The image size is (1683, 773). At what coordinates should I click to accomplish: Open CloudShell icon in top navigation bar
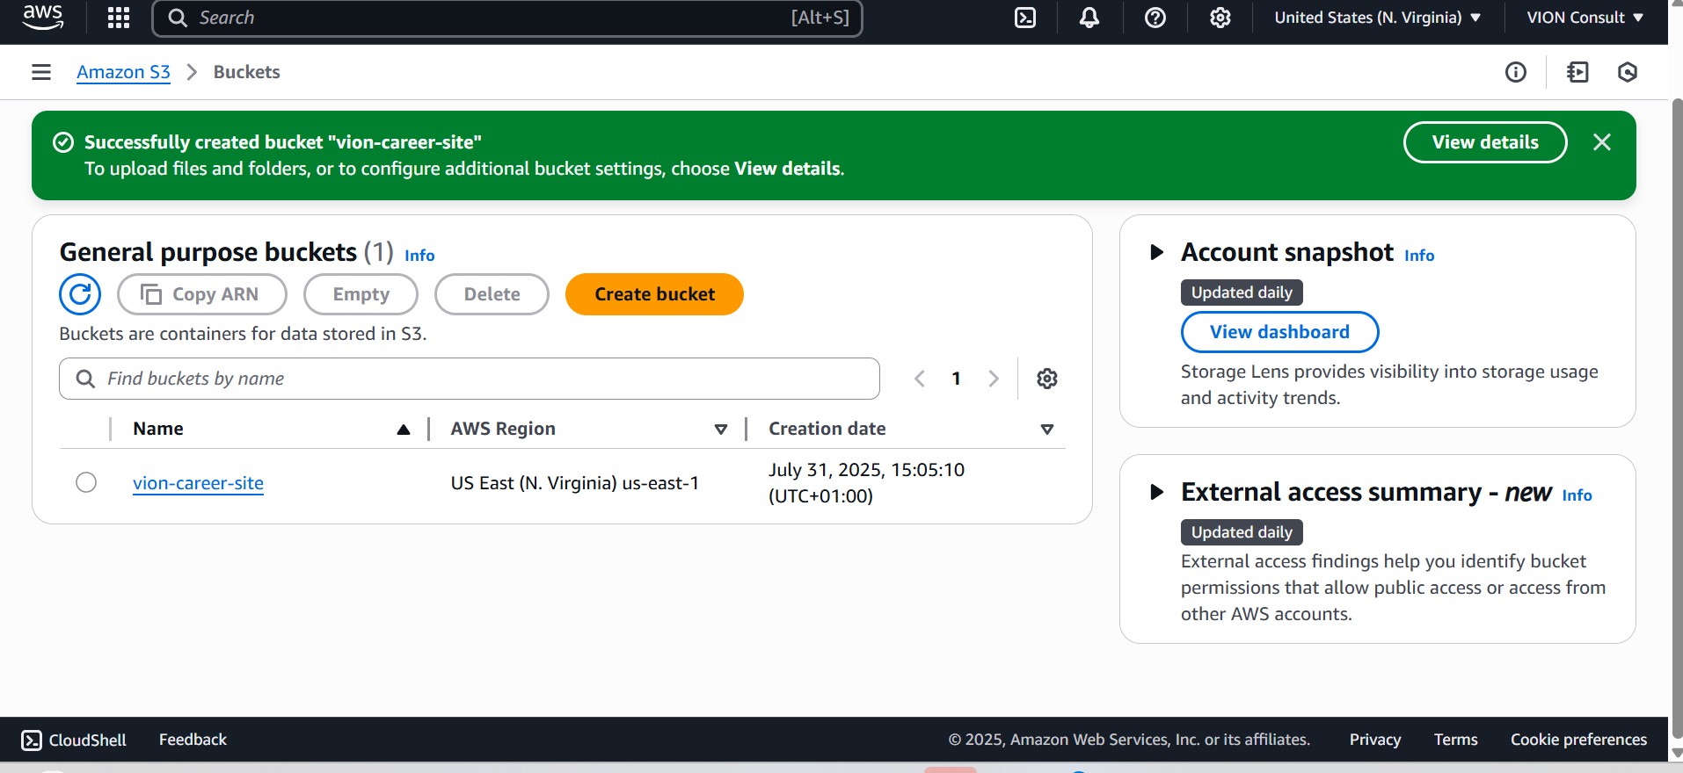[x=1025, y=18]
